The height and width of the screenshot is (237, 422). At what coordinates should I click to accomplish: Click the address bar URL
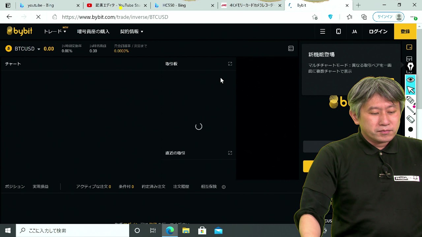pos(115,17)
